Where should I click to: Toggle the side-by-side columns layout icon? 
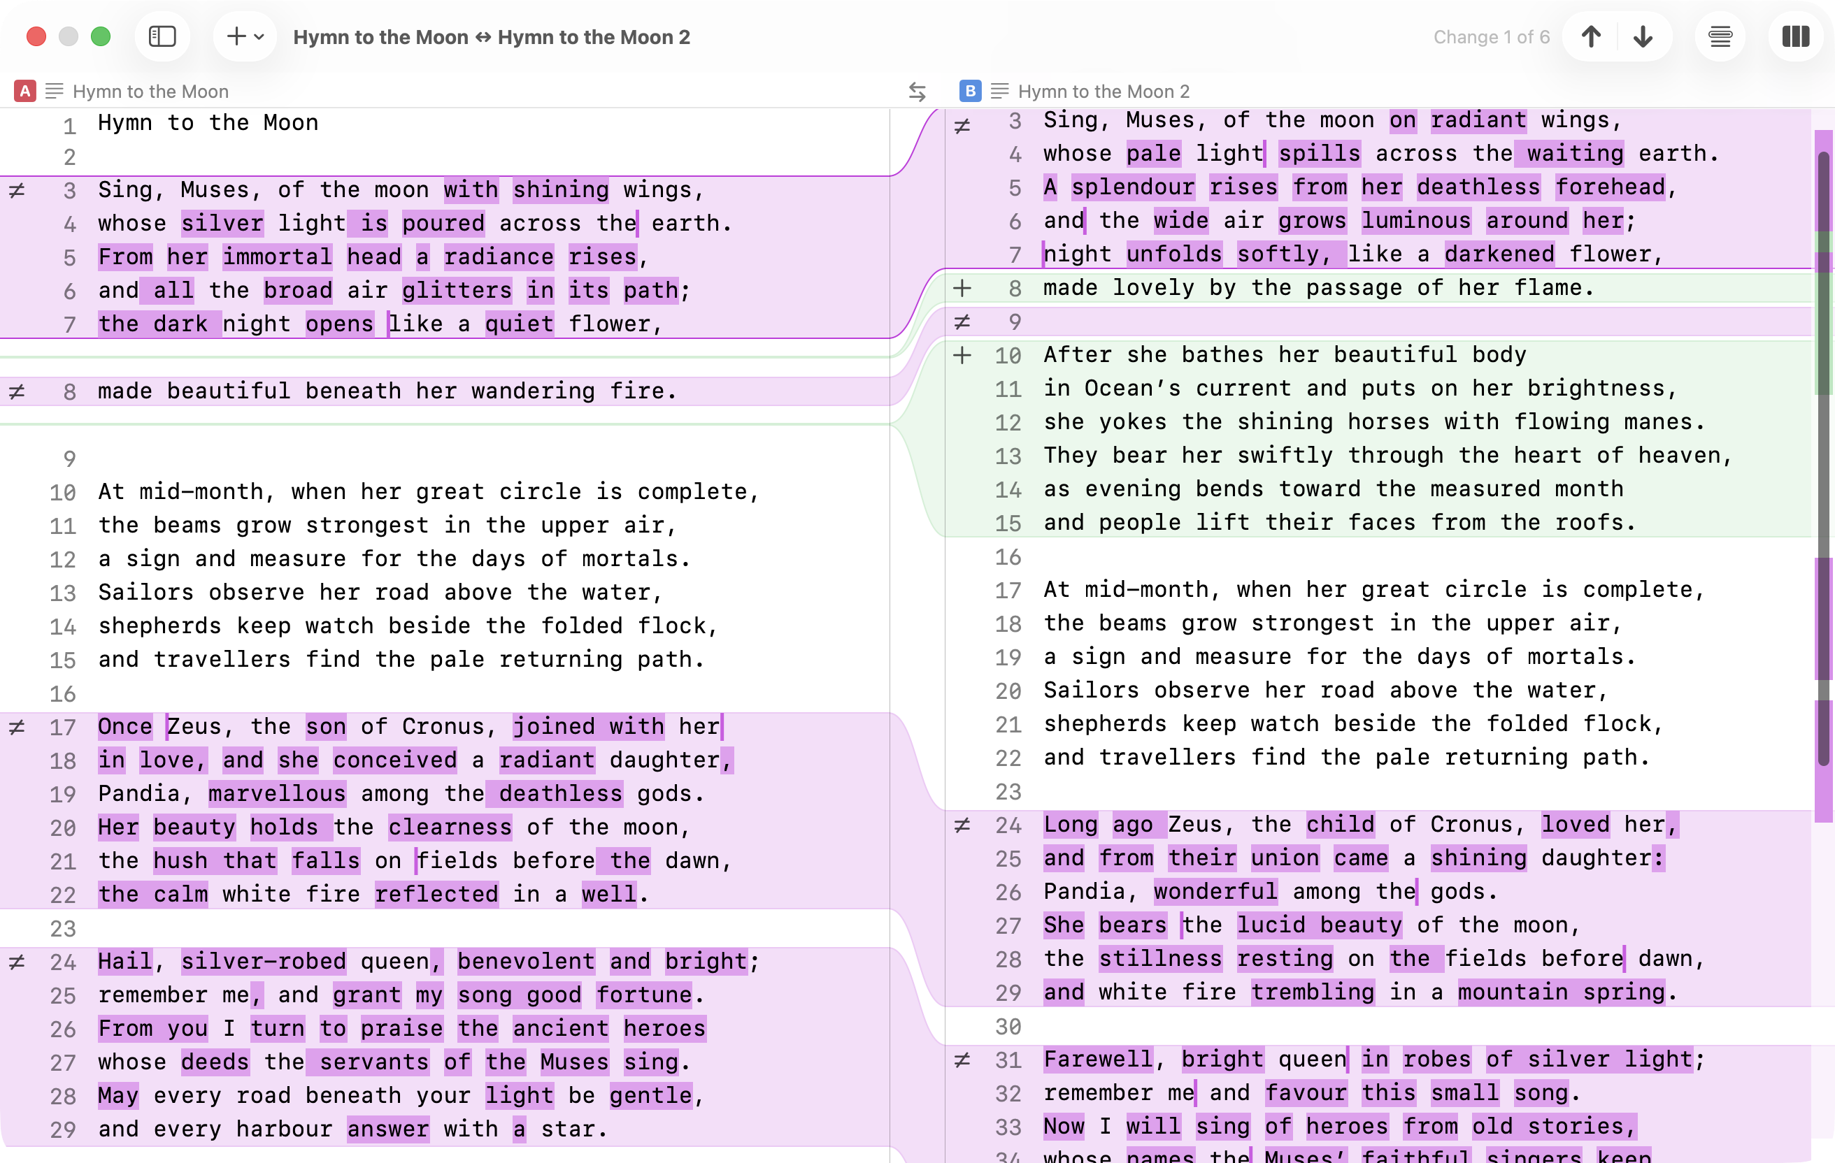pos(1795,36)
